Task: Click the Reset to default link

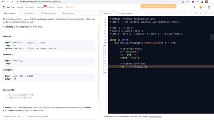Action: point(155,117)
